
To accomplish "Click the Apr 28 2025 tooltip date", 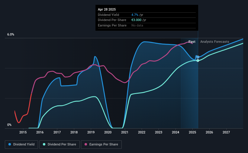I will (107, 9).
